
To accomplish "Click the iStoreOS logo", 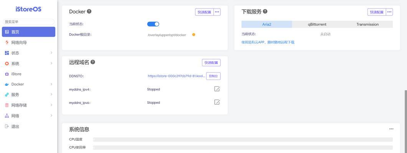I will 28,9.
